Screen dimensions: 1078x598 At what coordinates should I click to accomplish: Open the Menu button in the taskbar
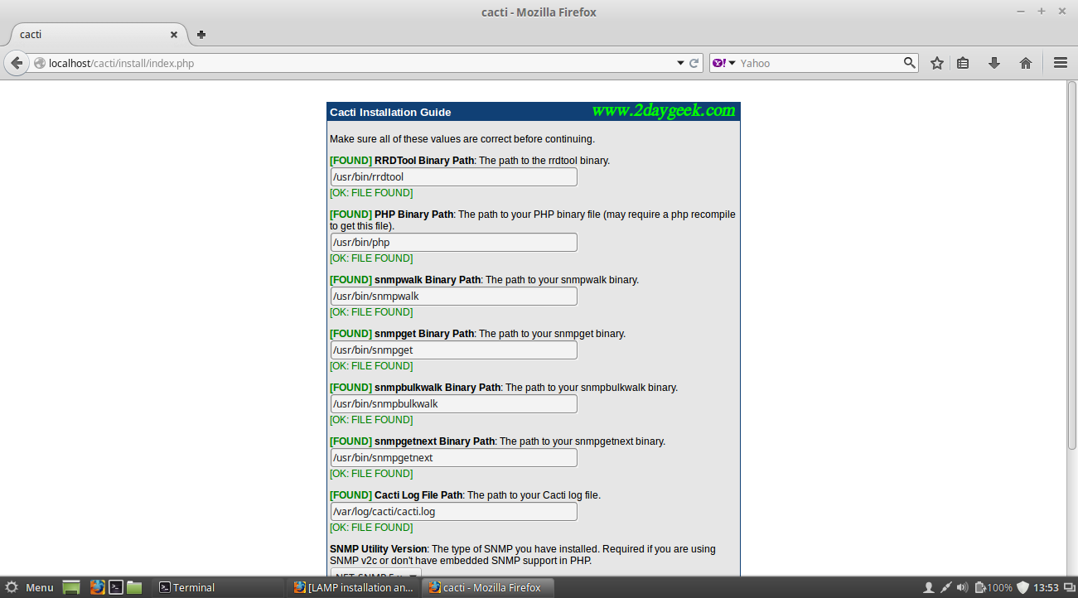tap(29, 587)
